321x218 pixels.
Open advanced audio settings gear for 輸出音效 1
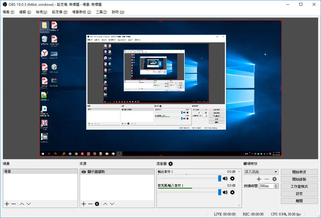[x=232, y=178]
